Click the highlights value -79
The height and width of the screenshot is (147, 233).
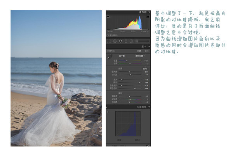146,80
